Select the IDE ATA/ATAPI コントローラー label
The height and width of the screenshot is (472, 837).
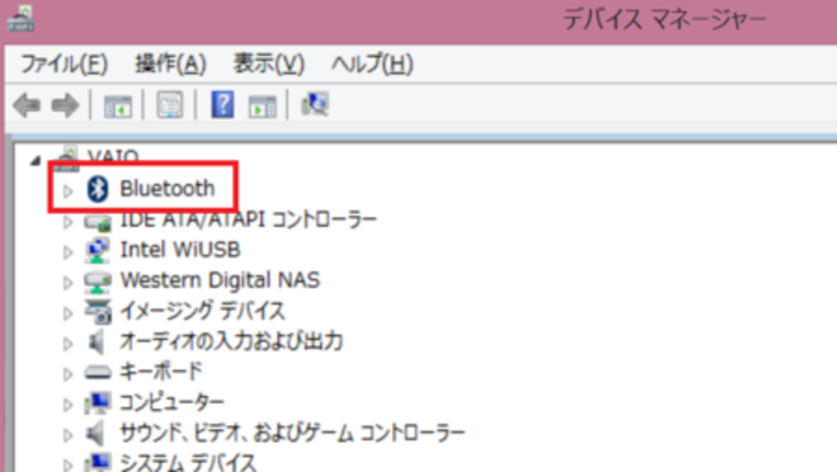tap(249, 219)
